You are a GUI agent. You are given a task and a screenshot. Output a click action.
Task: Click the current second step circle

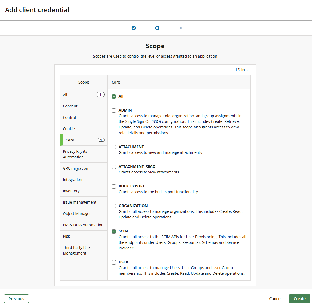tap(157, 28)
